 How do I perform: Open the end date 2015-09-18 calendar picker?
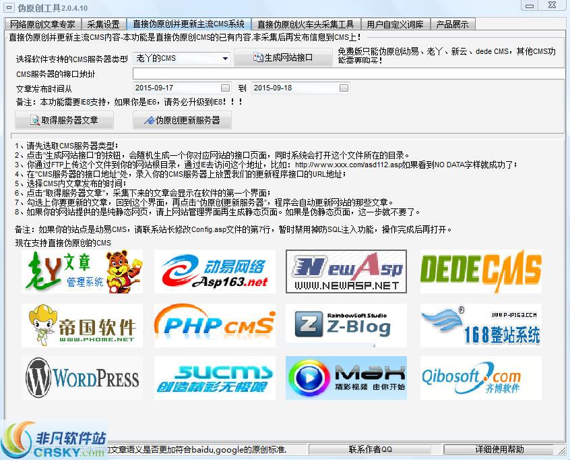click(344, 88)
